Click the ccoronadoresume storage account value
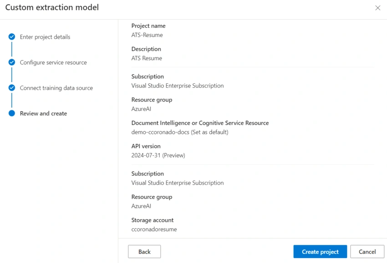Screen dimensions: 387x263 tap(154, 229)
